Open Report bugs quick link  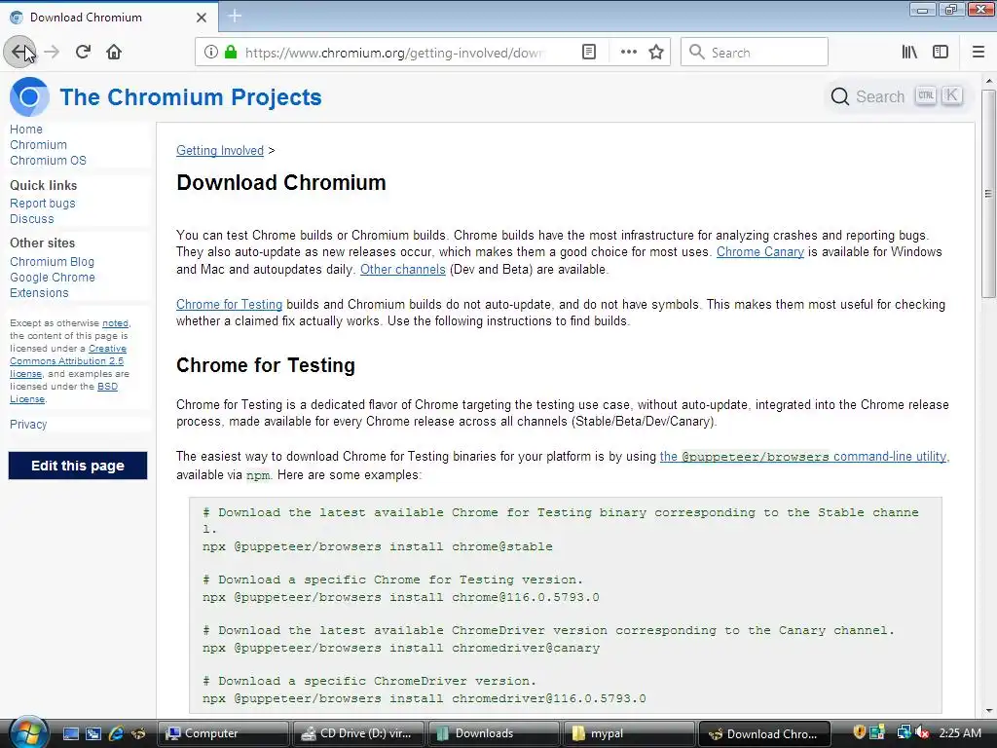click(43, 203)
